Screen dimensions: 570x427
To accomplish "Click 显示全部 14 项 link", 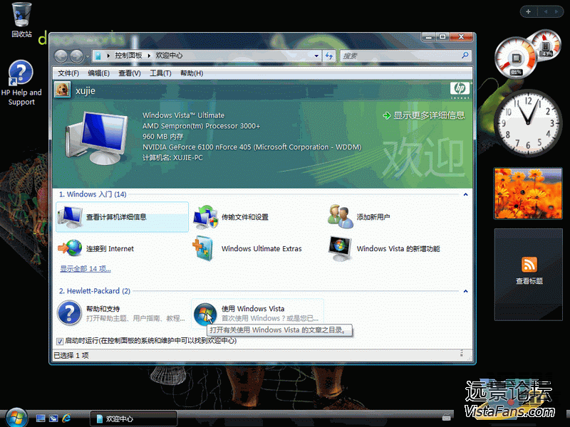I will 85,269.
